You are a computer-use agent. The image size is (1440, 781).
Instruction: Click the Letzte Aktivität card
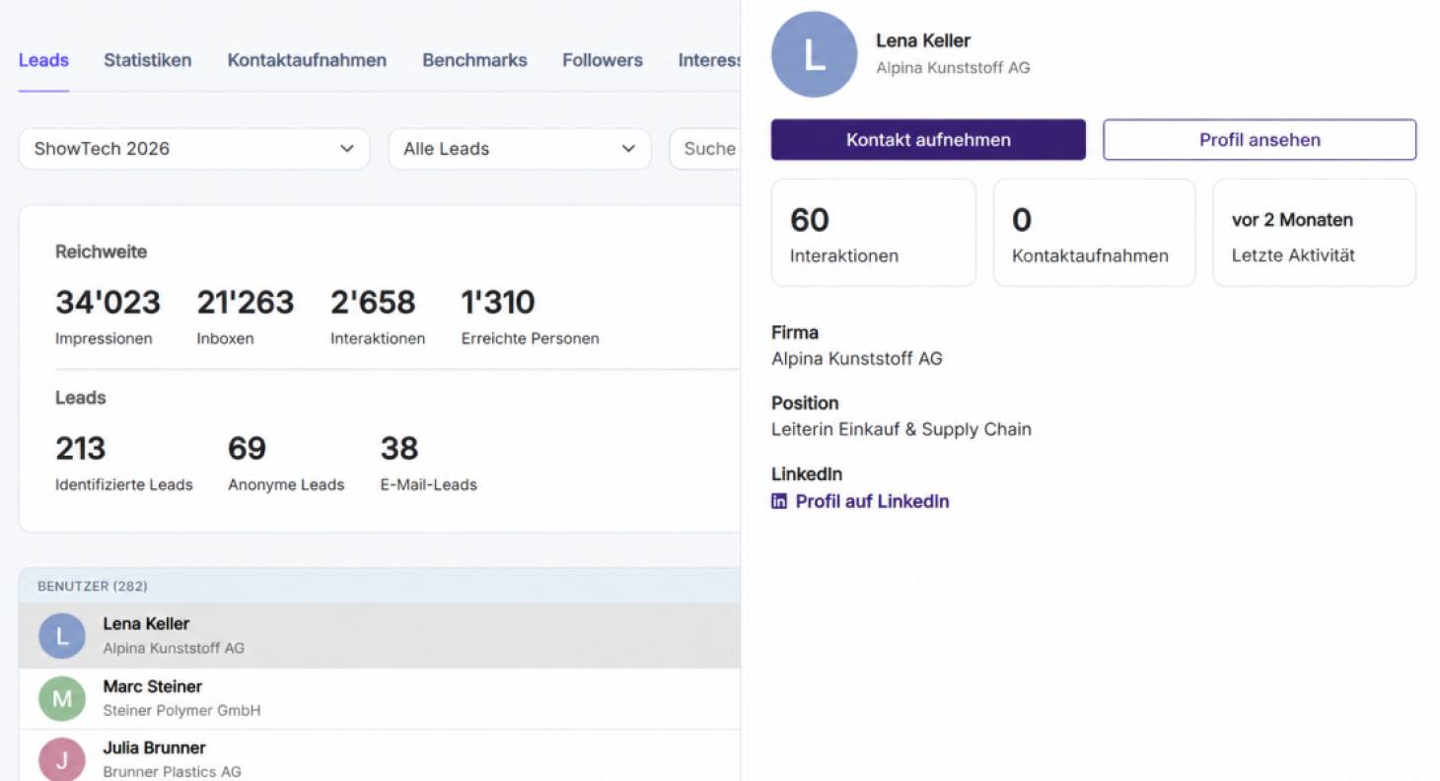[x=1314, y=233]
